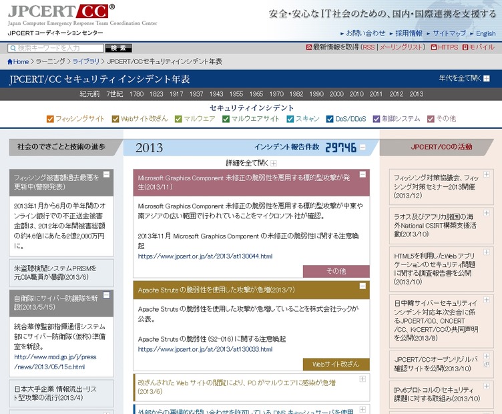
Task: Jump to year 1970 in timeline
Action: pyautogui.click(x=276, y=94)
